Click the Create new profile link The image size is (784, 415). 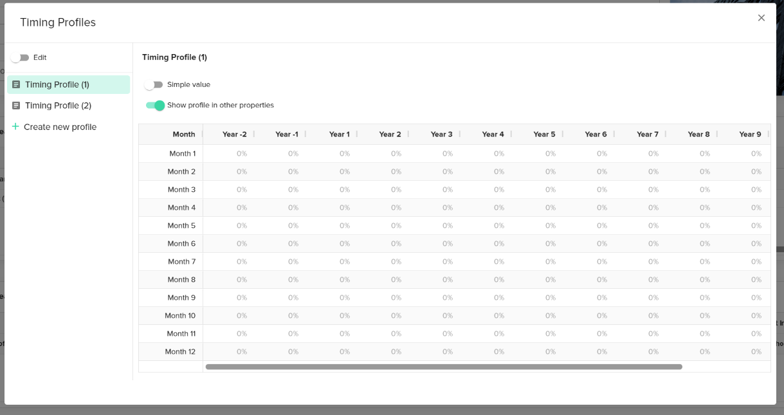click(60, 127)
